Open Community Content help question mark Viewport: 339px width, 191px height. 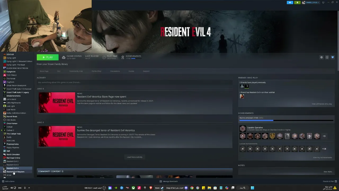tap(63, 171)
